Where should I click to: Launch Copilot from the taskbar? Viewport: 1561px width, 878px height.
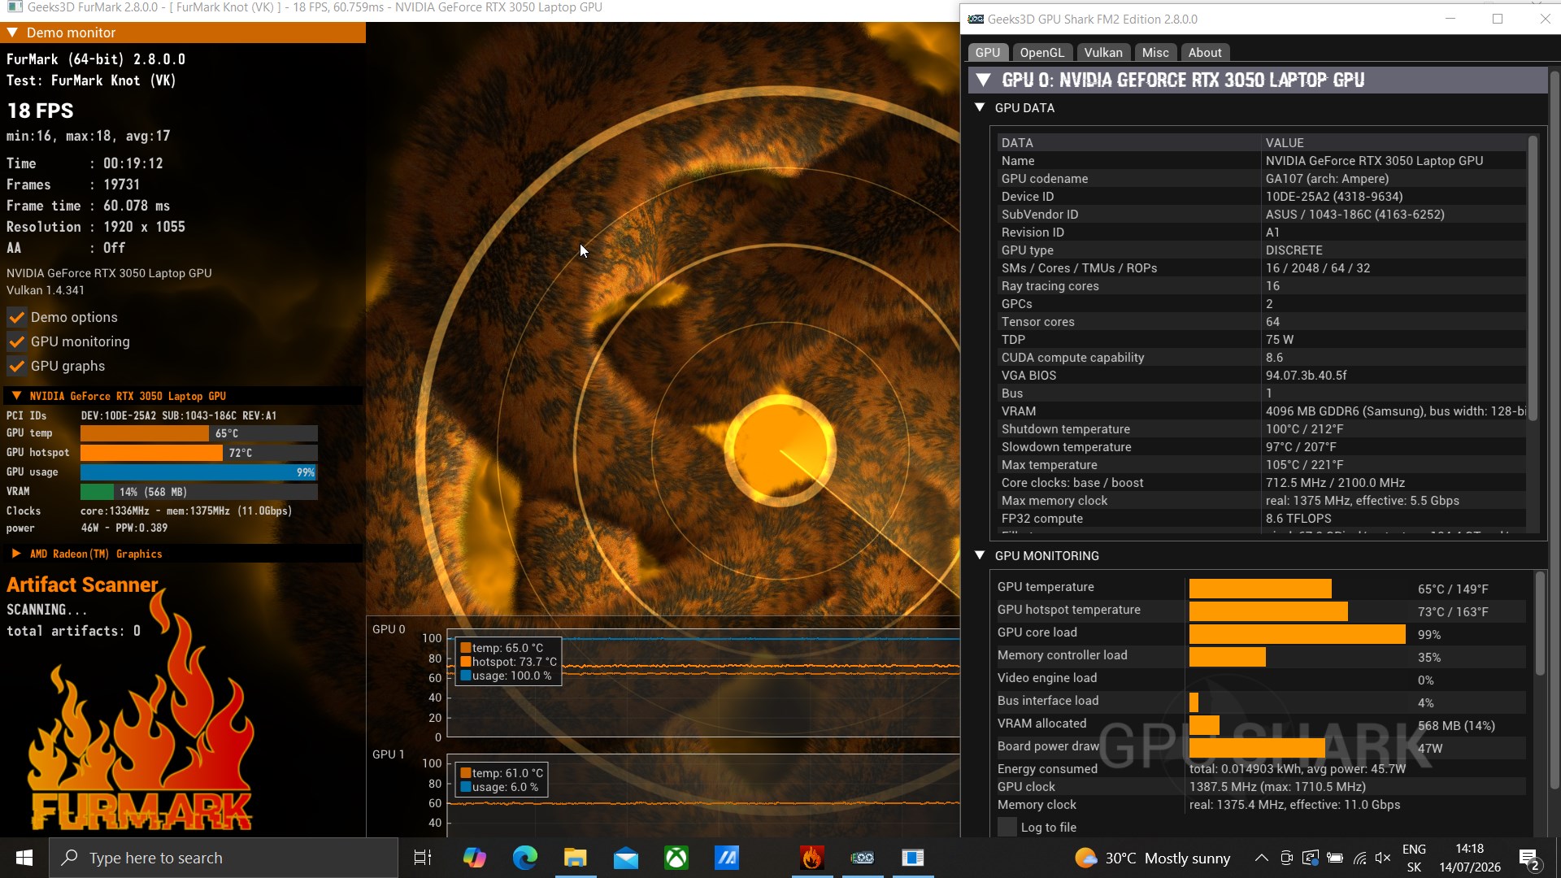pyautogui.click(x=474, y=858)
